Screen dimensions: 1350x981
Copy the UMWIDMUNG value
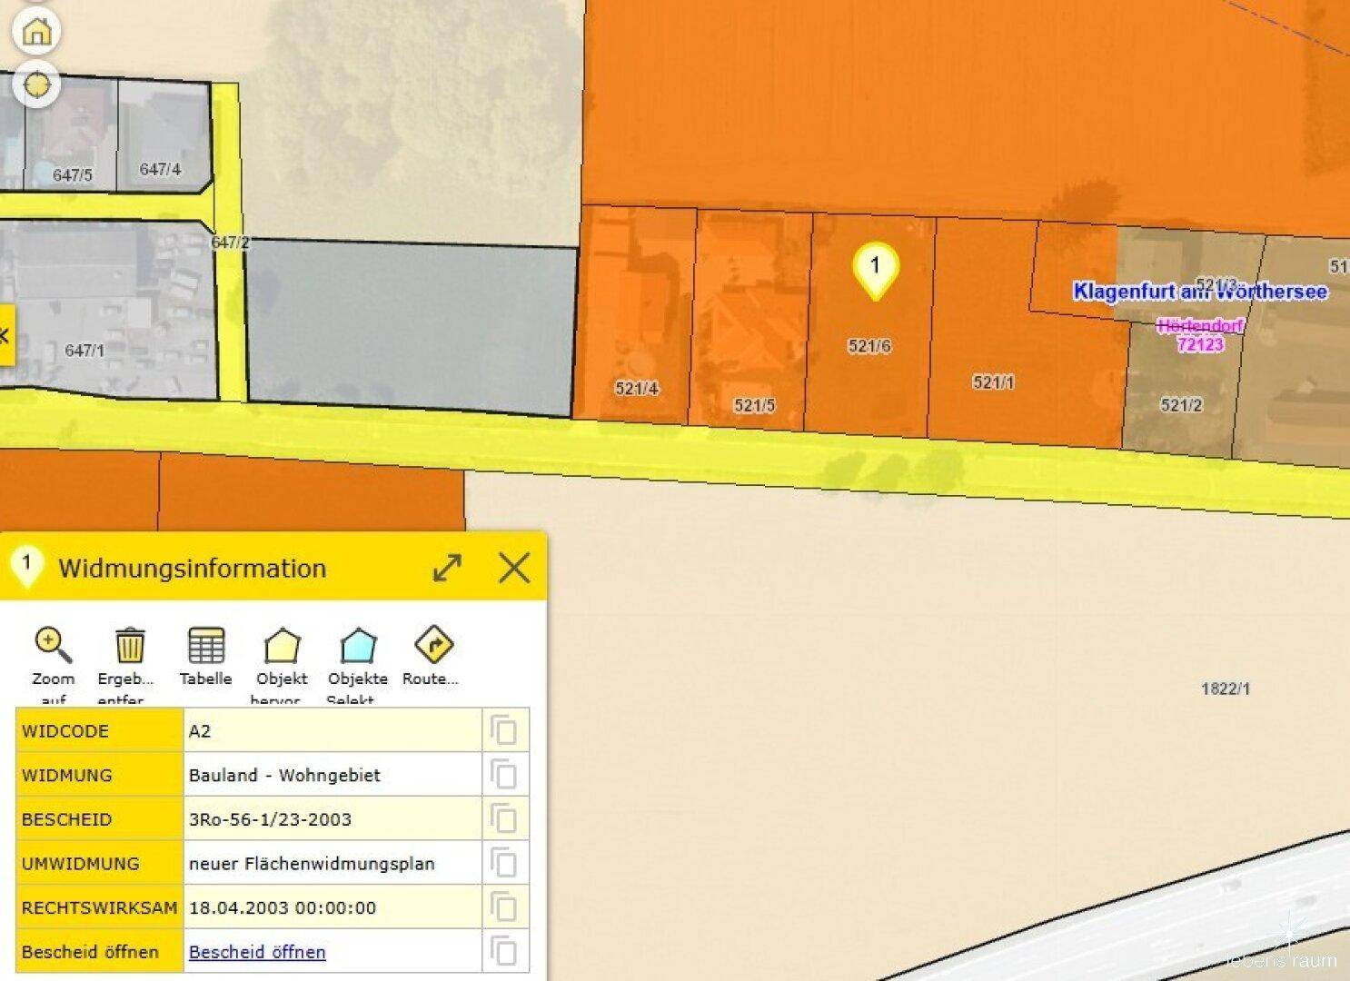pos(503,863)
